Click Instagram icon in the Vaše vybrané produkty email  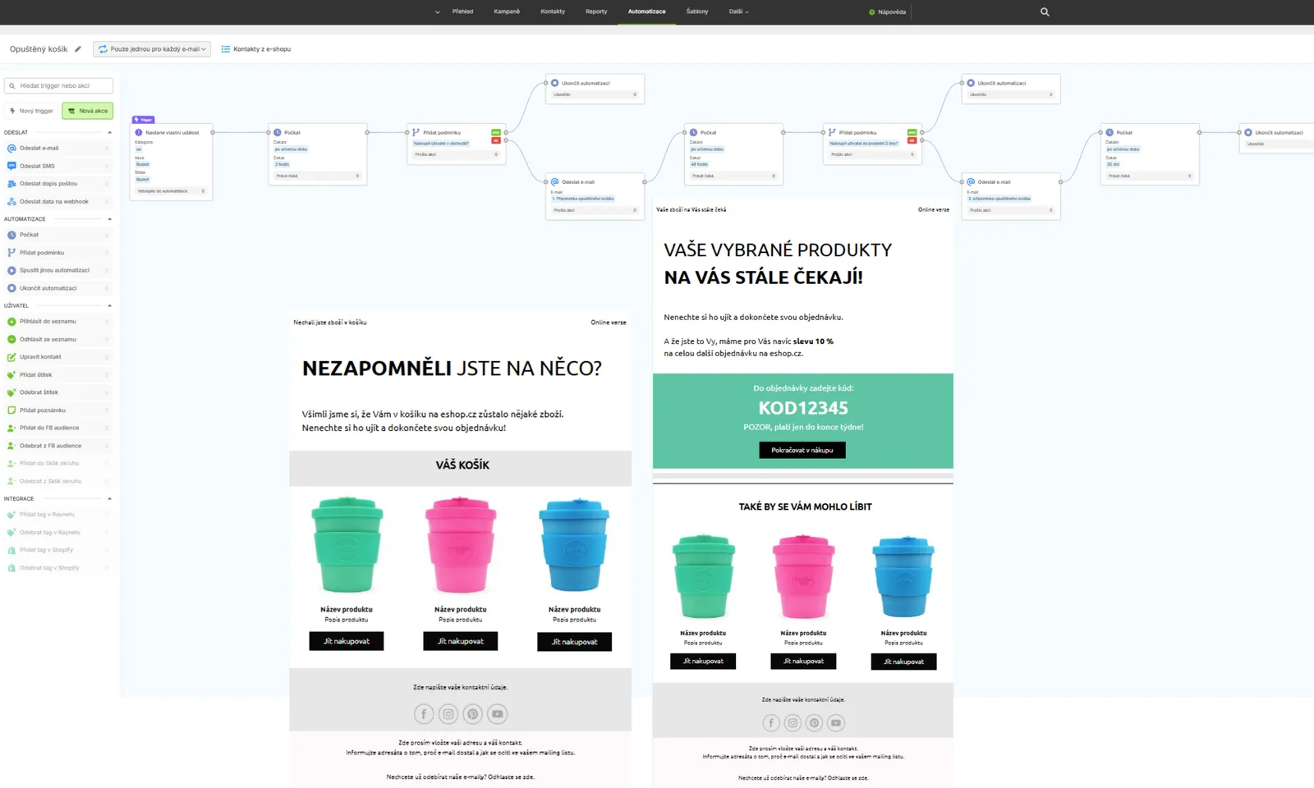point(793,723)
